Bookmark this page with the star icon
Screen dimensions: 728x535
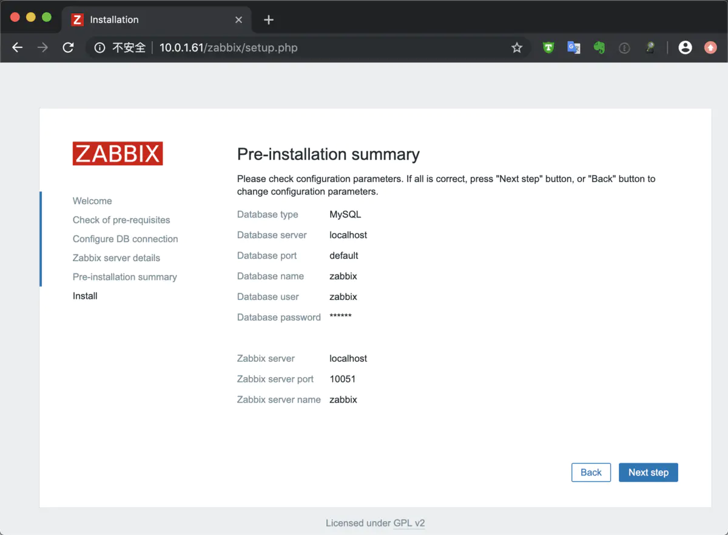pyautogui.click(x=517, y=47)
